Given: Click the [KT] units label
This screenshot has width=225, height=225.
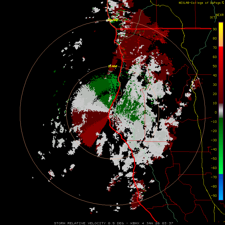Looking at the screenshot, I should tap(213, 17).
